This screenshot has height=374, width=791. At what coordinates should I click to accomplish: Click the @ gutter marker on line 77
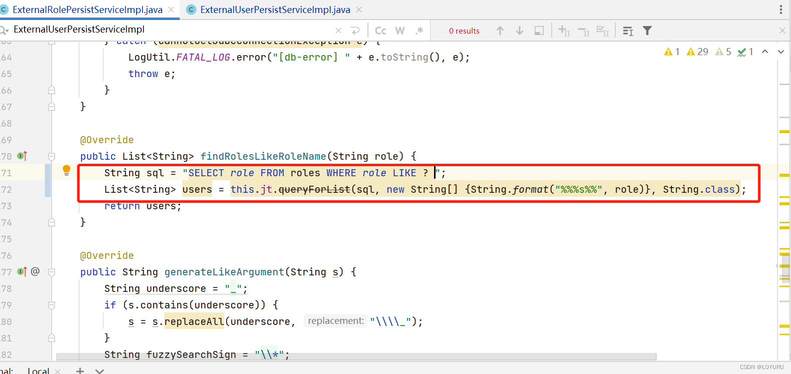(35, 271)
